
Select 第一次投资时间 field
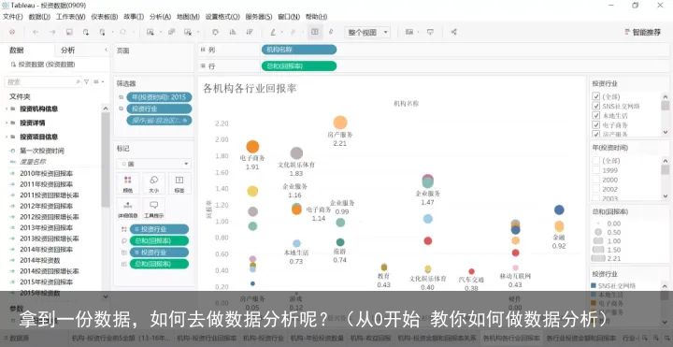[x=42, y=152]
